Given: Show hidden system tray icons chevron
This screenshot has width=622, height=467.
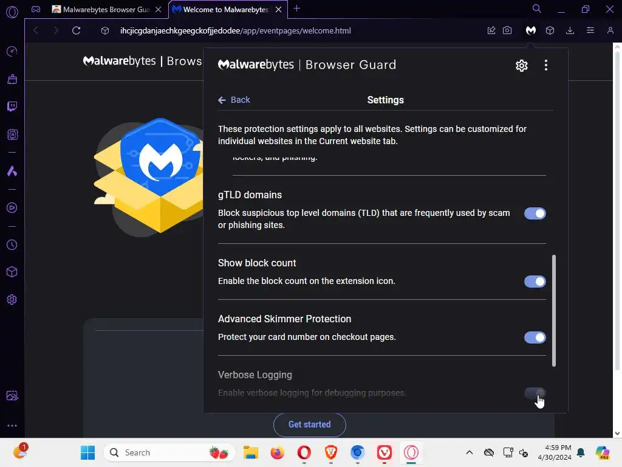Looking at the screenshot, I should click(470, 452).
